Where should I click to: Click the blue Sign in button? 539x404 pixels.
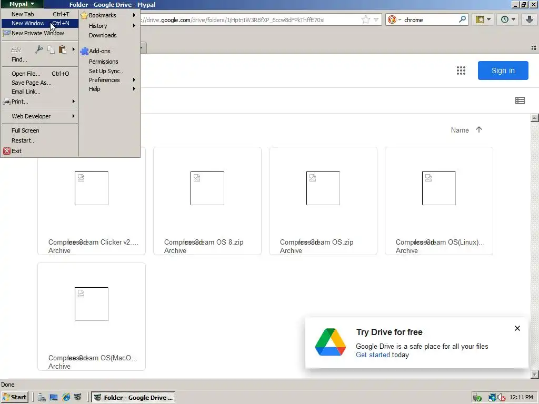coord(503,70)
